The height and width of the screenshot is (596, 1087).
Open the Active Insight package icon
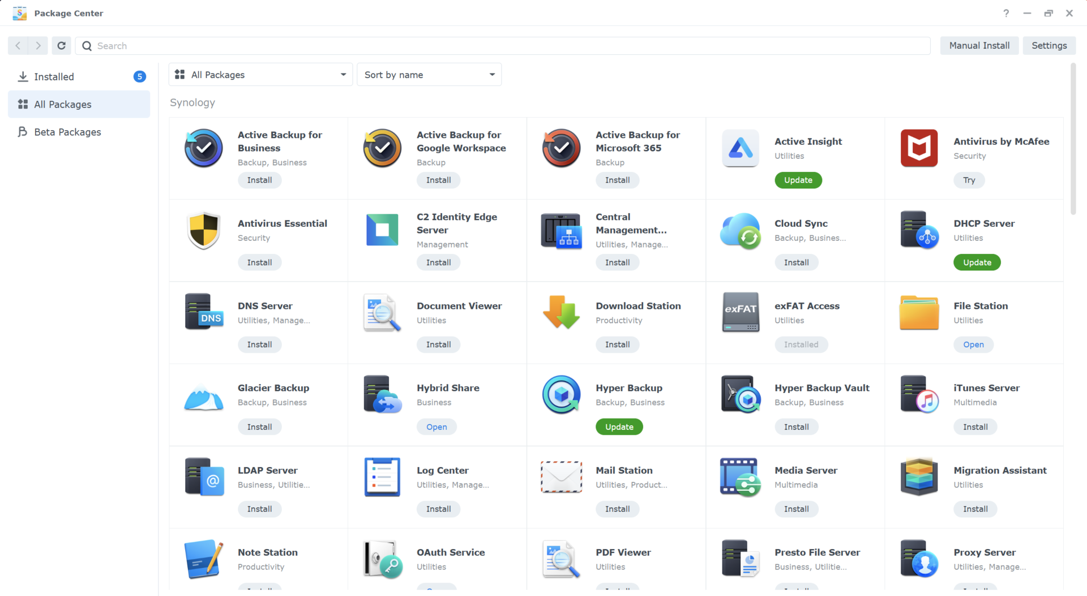click(740, 148)
